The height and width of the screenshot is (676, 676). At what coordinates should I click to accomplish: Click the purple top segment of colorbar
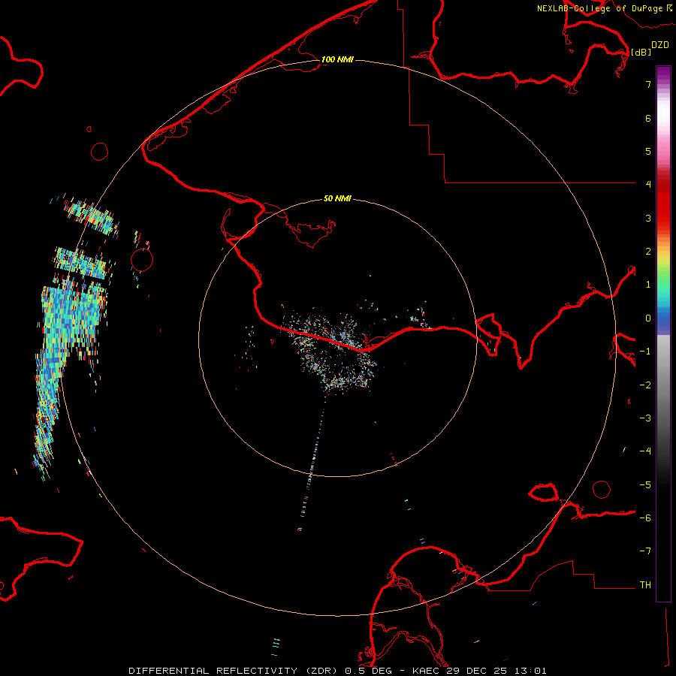(663, 72)
